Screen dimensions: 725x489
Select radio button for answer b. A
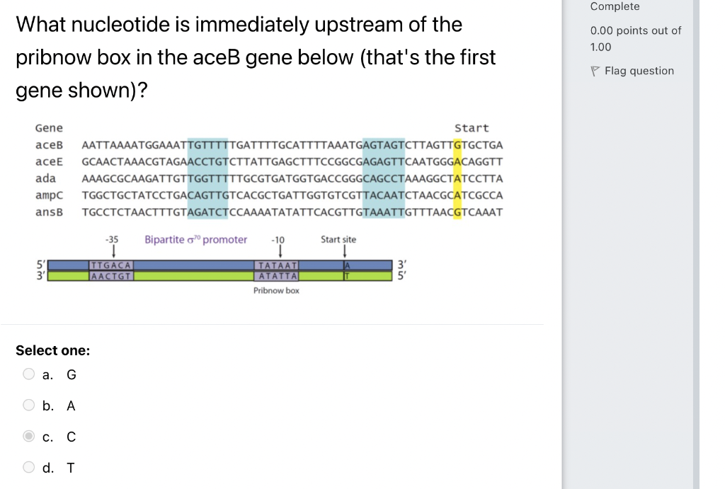coord(28,405)
